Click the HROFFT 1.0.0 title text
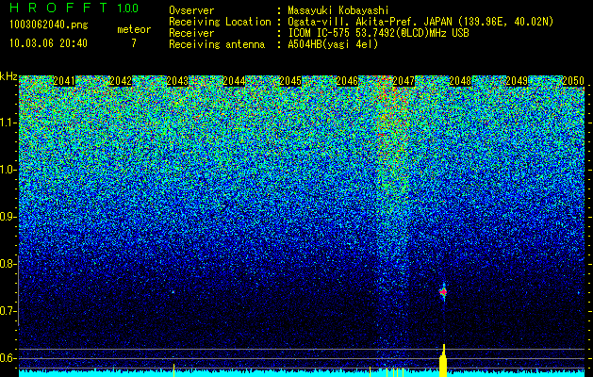593x377 pixels. [74, 8]
